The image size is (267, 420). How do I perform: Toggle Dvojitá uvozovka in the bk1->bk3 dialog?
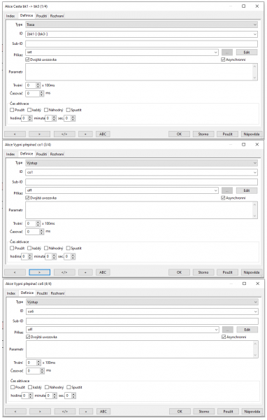click(27, 59)
